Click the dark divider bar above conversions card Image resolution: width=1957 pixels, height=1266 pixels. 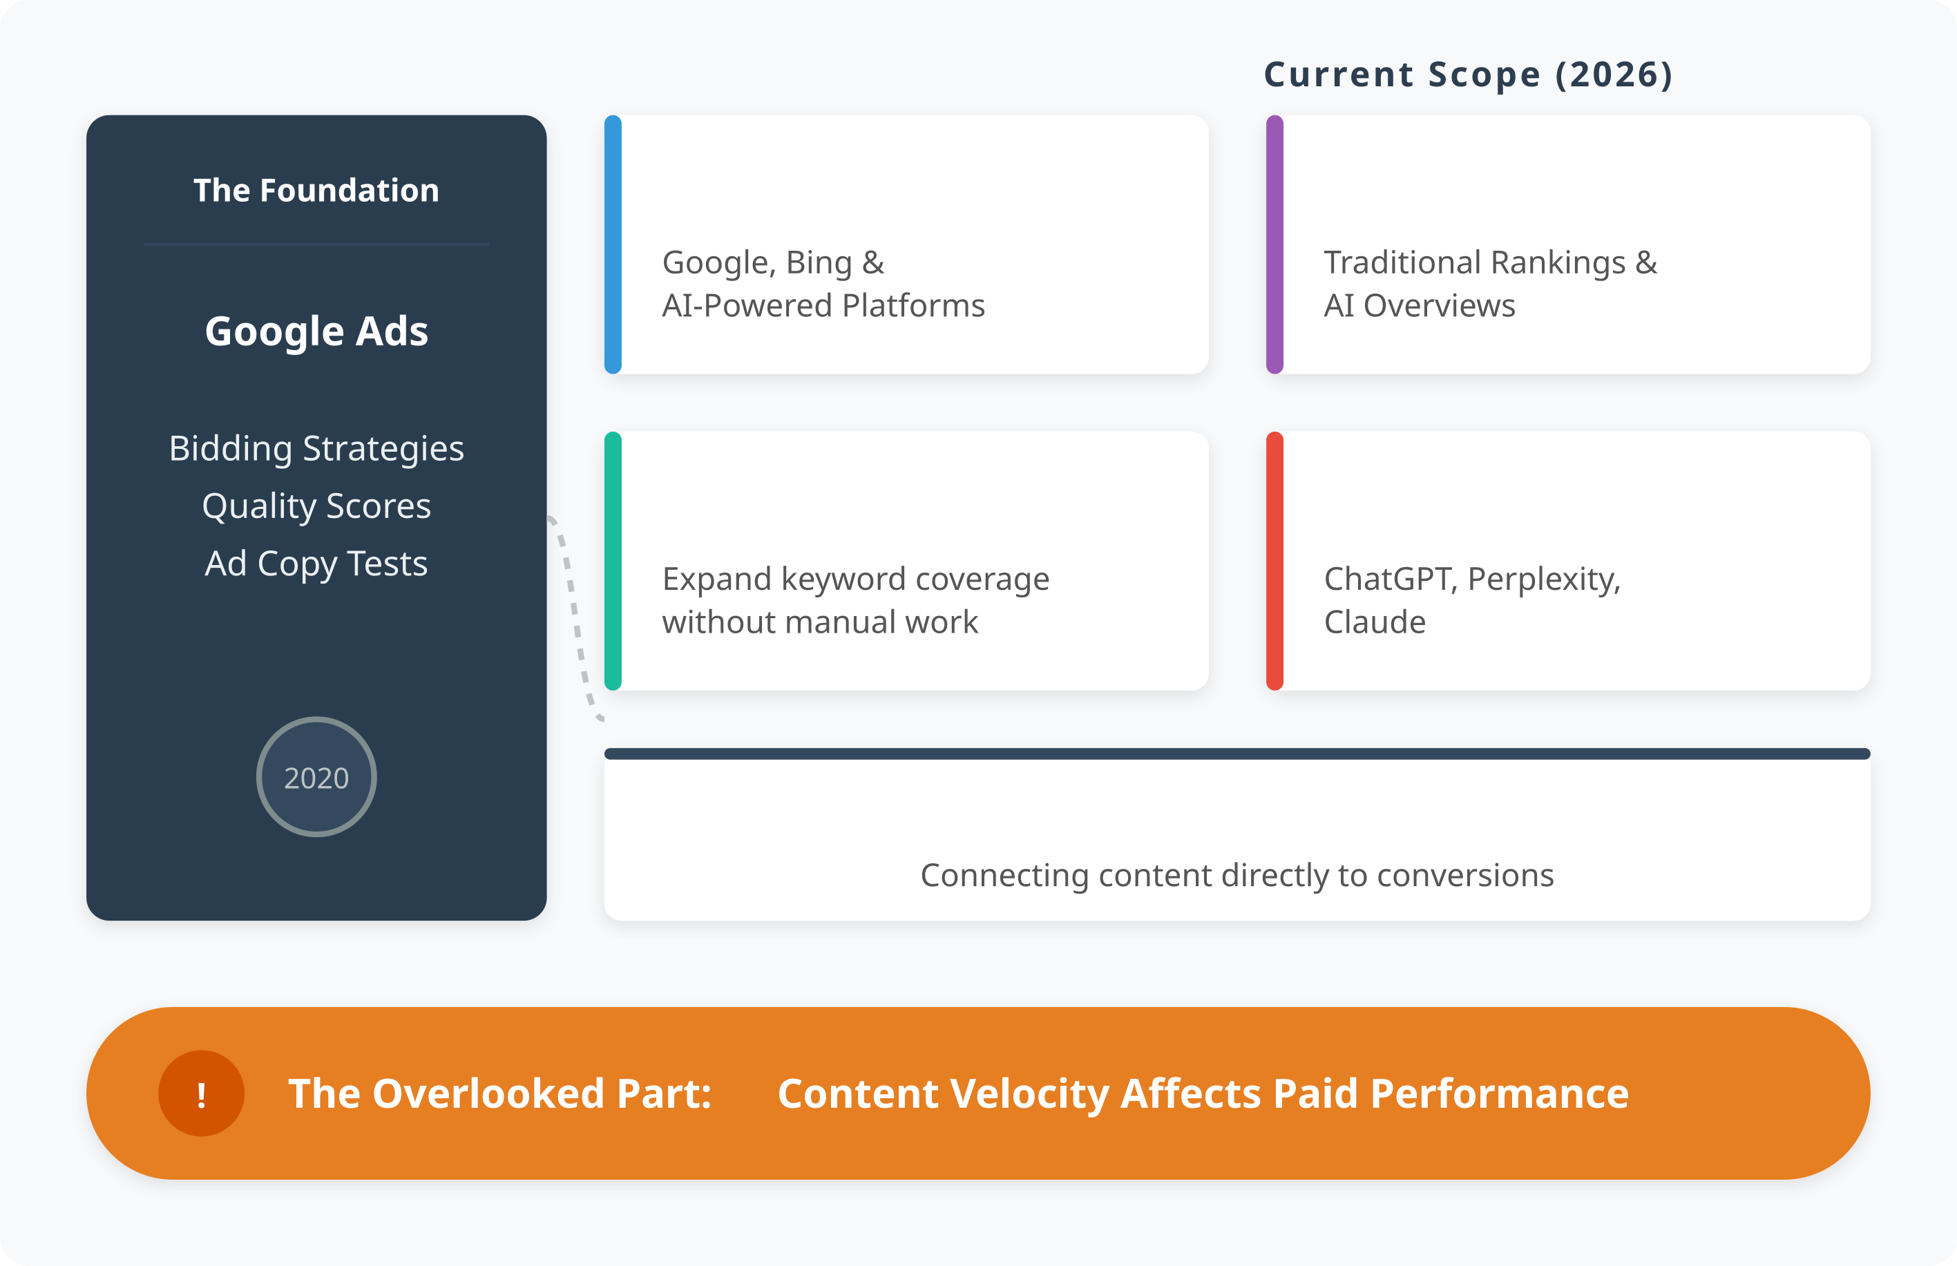(1237, 754)
